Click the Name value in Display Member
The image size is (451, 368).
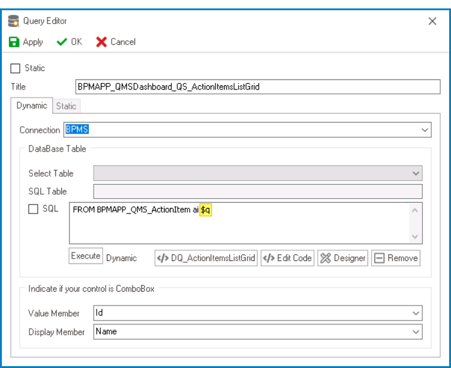(x=106, y=331)
